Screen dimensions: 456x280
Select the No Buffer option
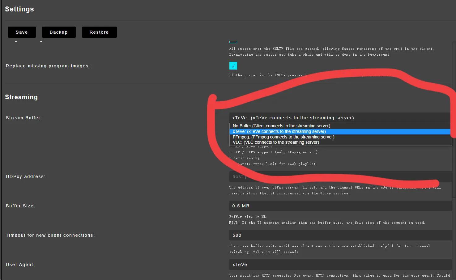pos(281,126)
